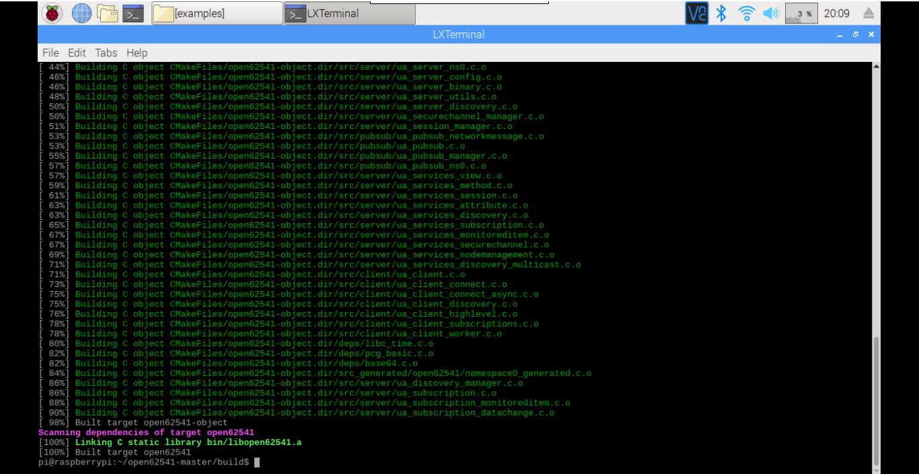This screenshot has height=474, width=919.
Task: Click the scrollbar up arrow in the terminal
Action: point(876,66)
